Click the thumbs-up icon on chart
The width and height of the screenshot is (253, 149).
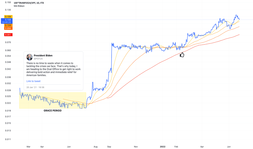182,55
